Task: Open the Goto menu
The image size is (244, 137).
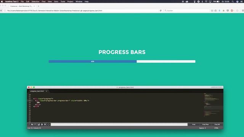Action: 56,2
